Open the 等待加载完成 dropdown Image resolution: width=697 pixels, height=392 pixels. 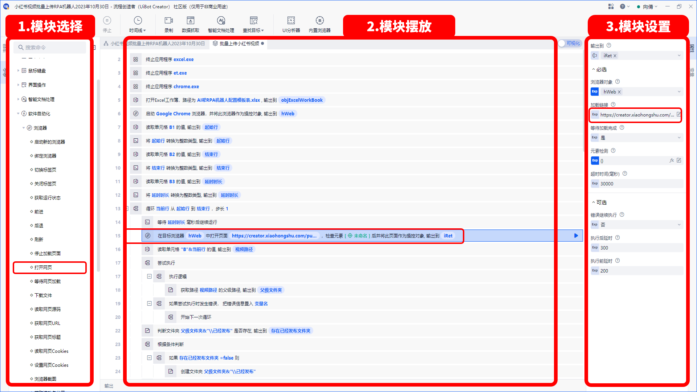click(679, 138)
